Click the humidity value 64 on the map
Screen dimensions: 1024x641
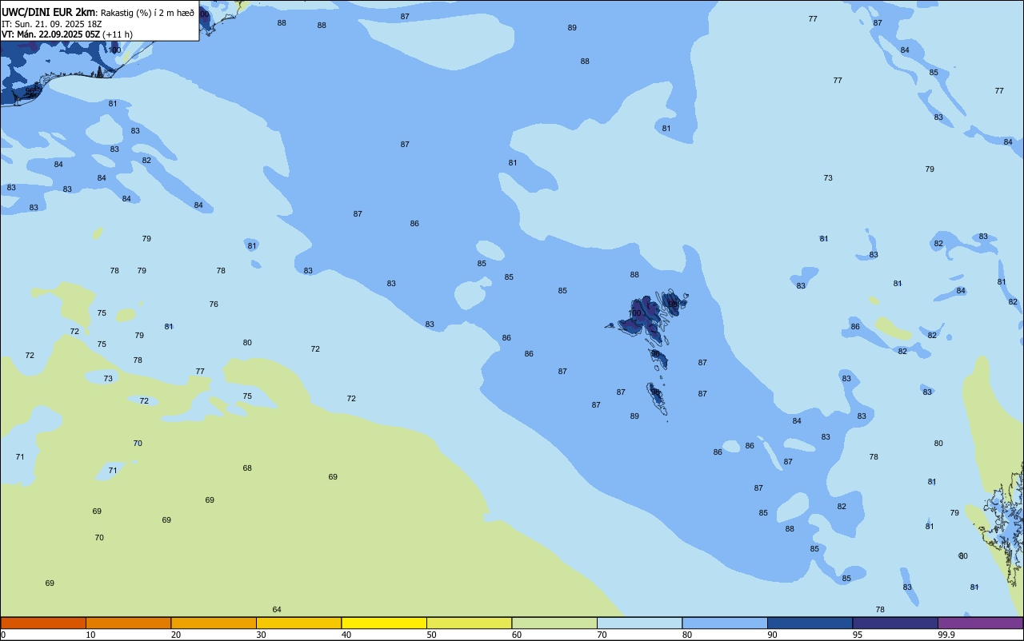click(277, 610)
